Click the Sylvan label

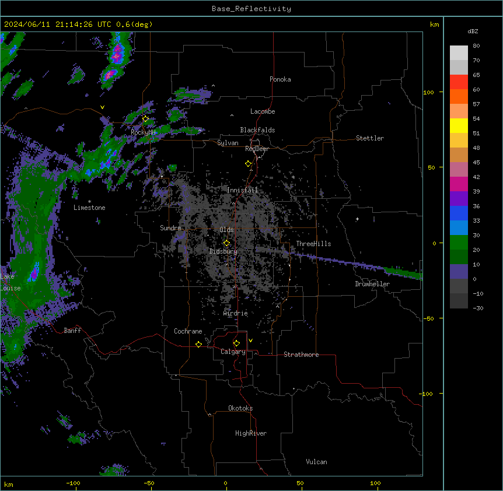point(228,143)
